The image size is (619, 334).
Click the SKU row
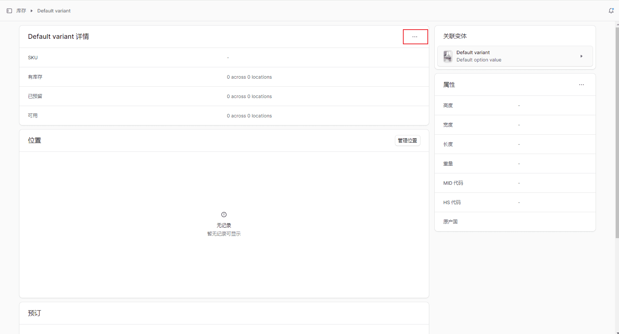(x=224, y=58)
